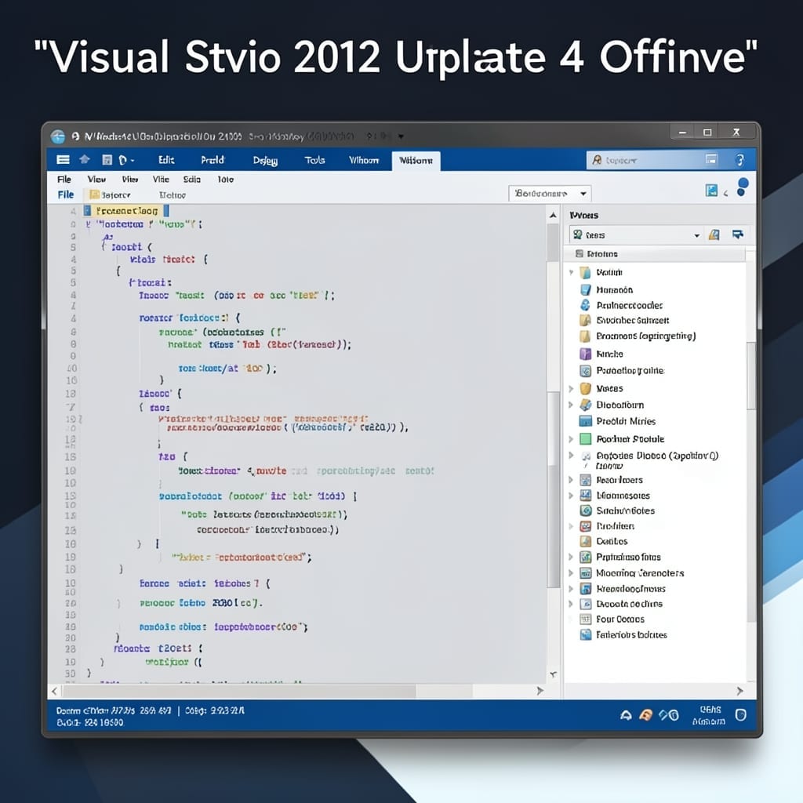Expand the Diooatlorm node

coord(571,405)
